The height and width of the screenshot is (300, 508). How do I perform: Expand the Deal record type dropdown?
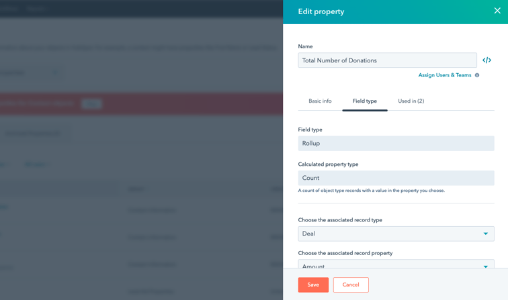(x=396, y=234)
